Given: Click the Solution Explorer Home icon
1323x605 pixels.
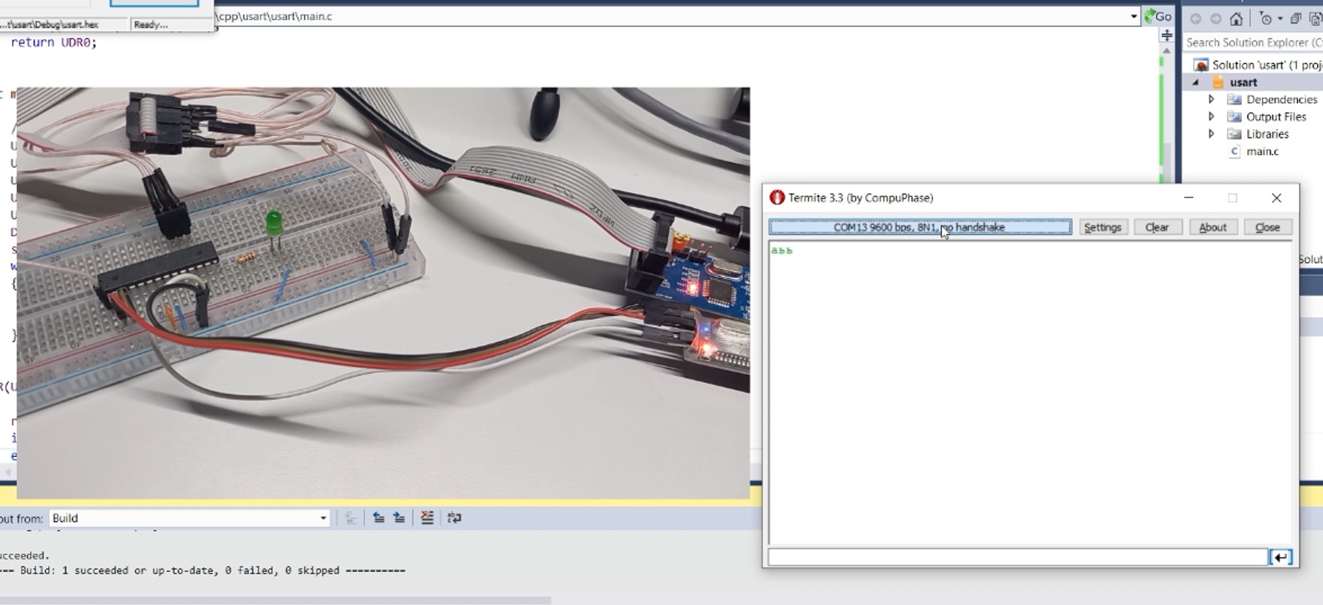Looking at the screenshot, I should tap(1236, 19).
